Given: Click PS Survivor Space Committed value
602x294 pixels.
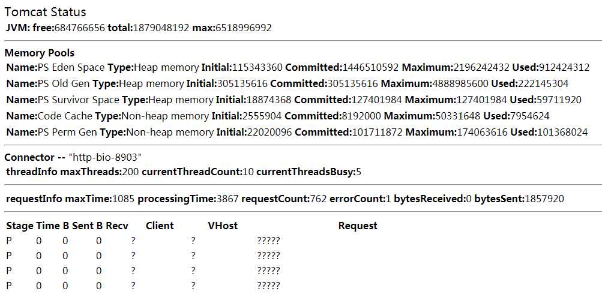Looking at the screenshot, I should [x=376, y=100].
